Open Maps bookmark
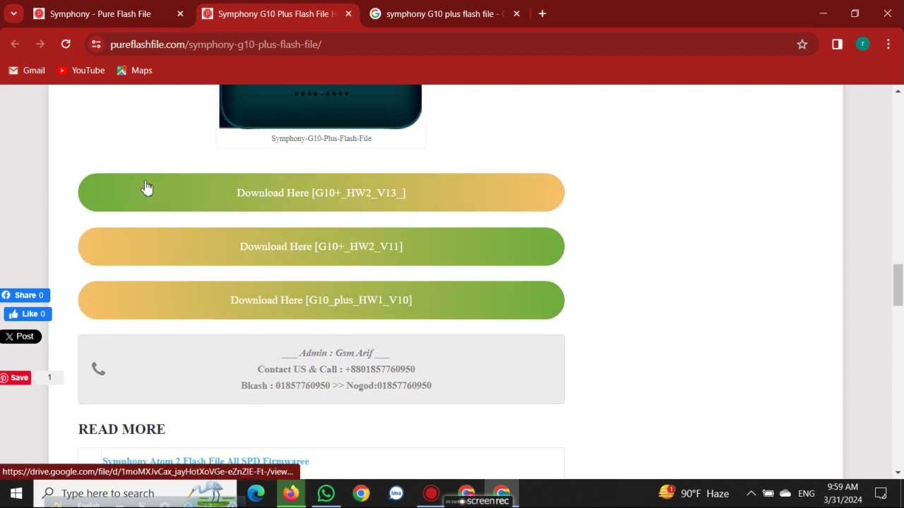 (134, 71)
